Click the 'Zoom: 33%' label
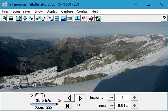The width and height of the screenshot is (168, 111). tap(43, 108)
